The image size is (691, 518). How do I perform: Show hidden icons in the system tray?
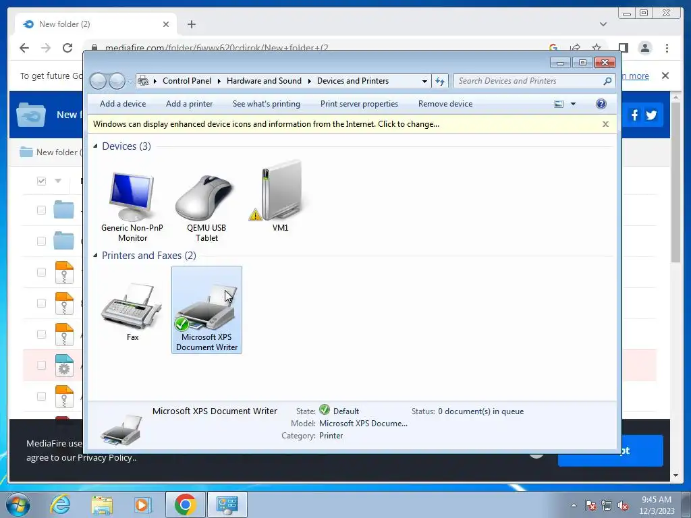[x=574, y=505]
